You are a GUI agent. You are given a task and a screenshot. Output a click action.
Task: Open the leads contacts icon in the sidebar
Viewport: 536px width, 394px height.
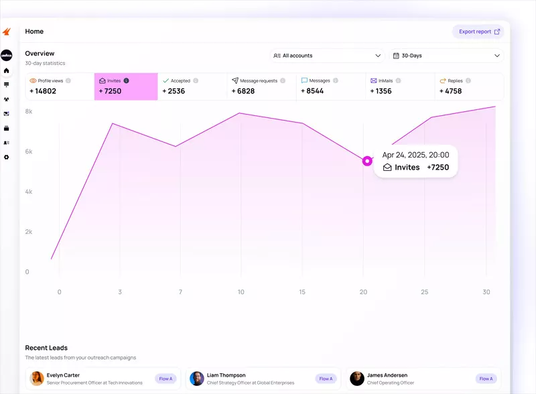pyautogui.click(x=7, y=143)
